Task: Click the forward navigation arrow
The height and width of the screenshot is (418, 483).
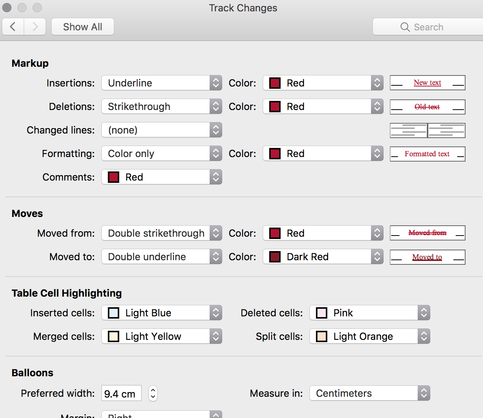Action: (35, 27)
